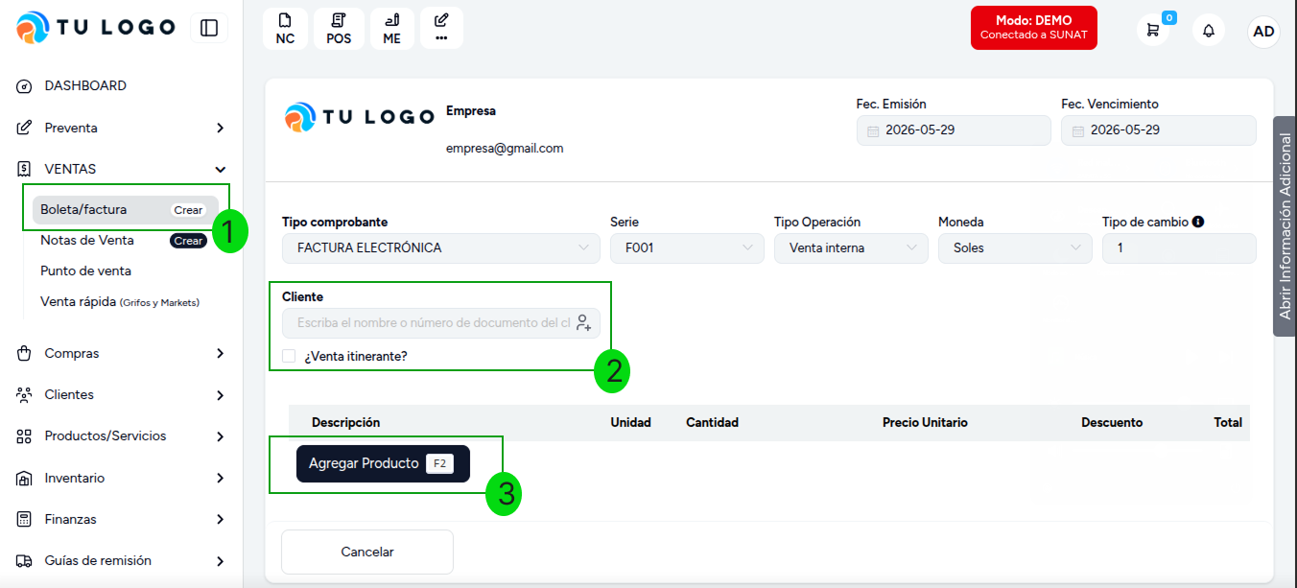
Task: Expand the Compras menu in sidebar
Action: (x=123, y=353)
